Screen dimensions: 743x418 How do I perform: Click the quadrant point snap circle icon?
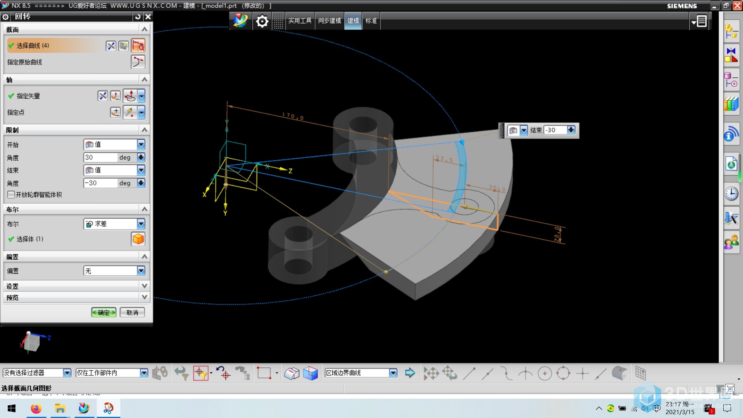(x=563, y=373)
